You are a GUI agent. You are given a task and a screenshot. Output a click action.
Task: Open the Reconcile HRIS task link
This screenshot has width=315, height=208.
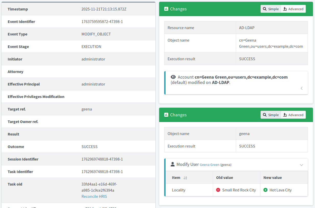pos(94,196)
